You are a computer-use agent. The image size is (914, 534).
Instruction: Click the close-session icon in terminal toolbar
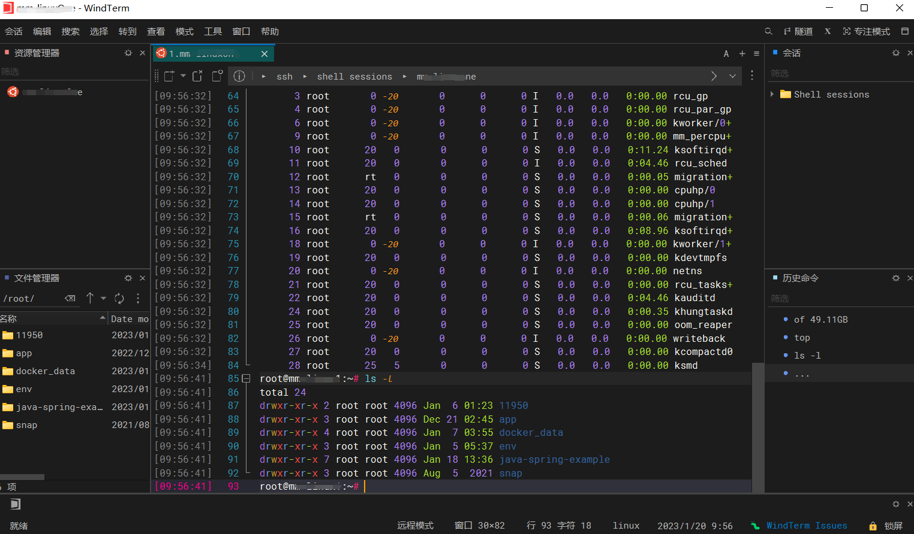tap(197, 76)
